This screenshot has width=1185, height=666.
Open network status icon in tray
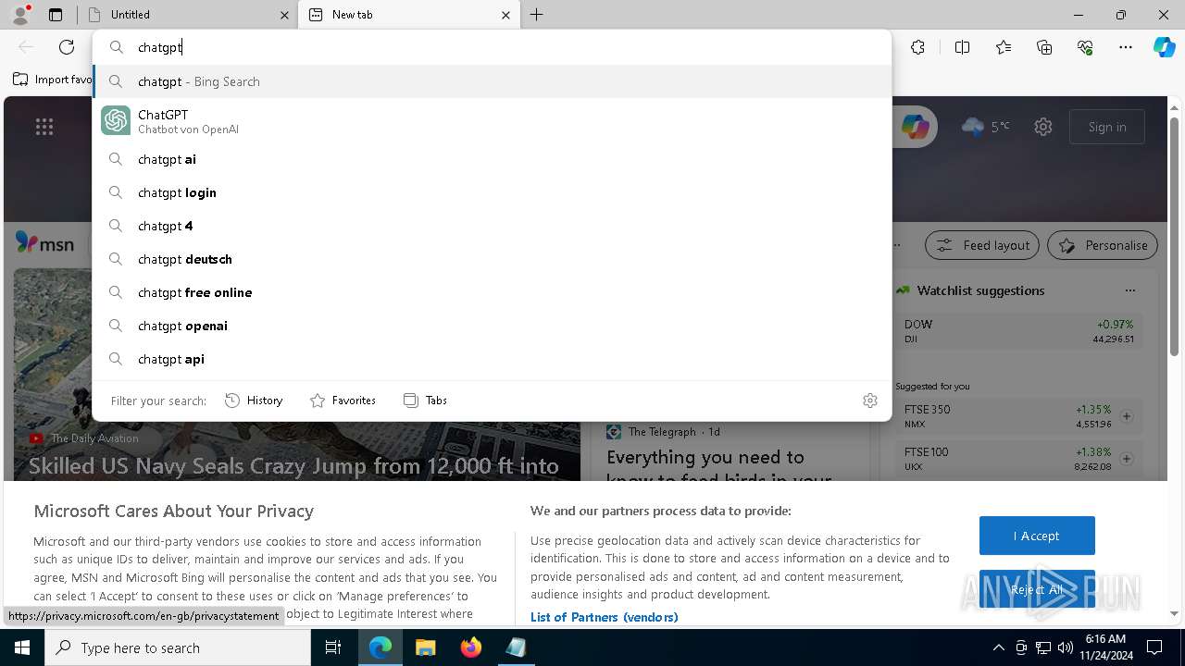[x=1043, y=647]
